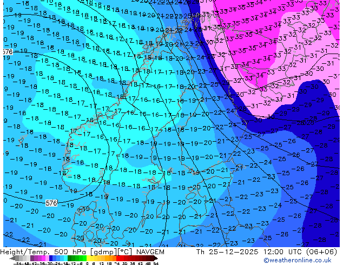
Task: Click the 578 height contour label
Action: coord(8,52)
